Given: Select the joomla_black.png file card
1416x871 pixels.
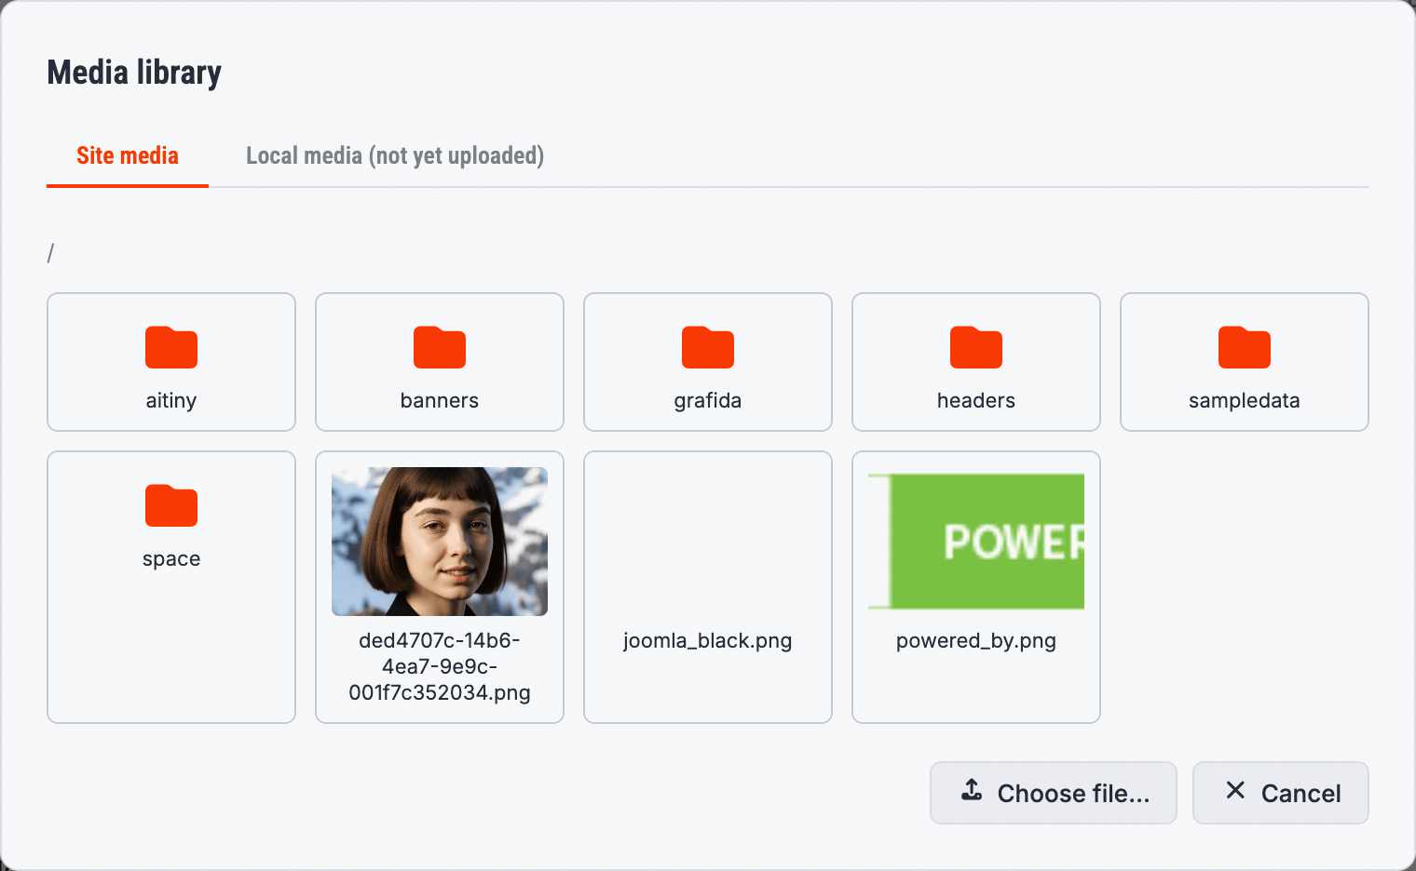Looking at the screenshot, I should 708,587.
